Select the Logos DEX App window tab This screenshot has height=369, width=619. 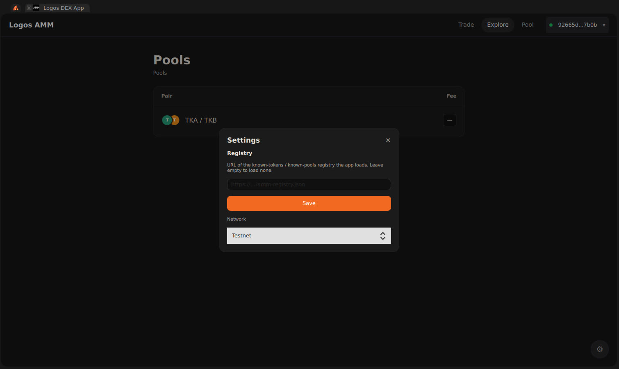coord(58,8)
